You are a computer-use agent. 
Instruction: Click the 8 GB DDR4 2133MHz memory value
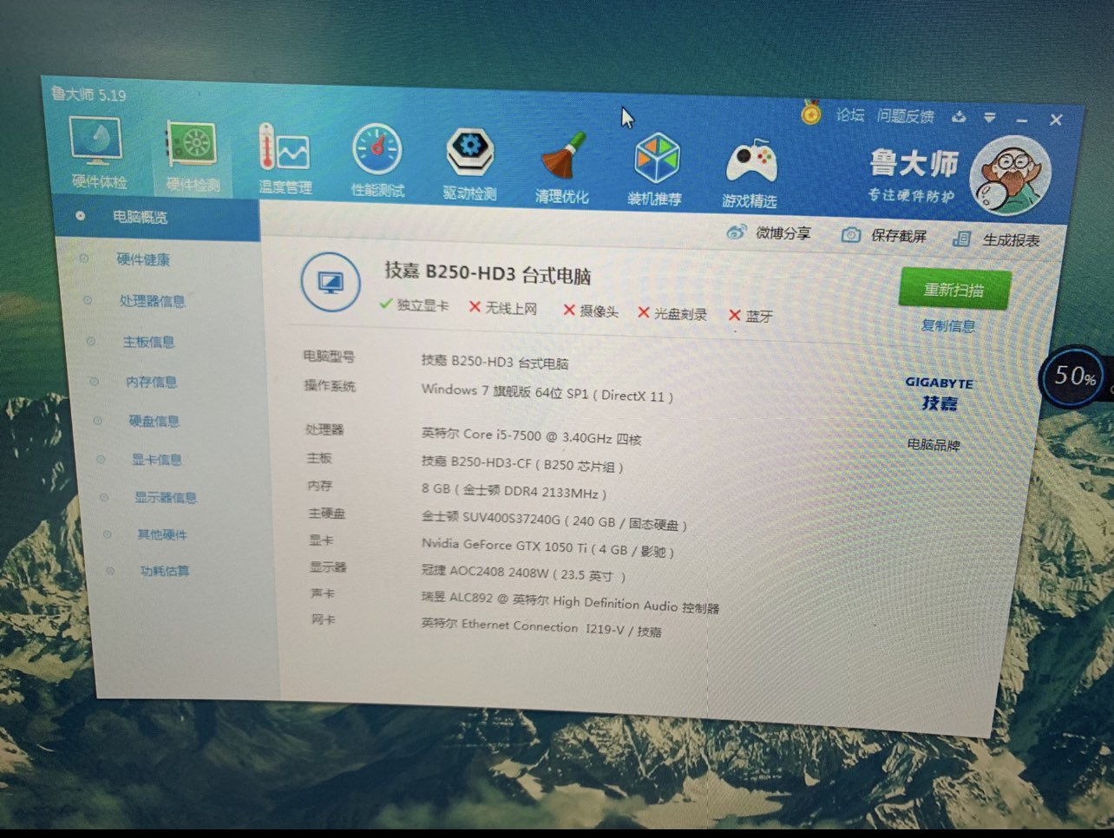(x=514, y=491)
